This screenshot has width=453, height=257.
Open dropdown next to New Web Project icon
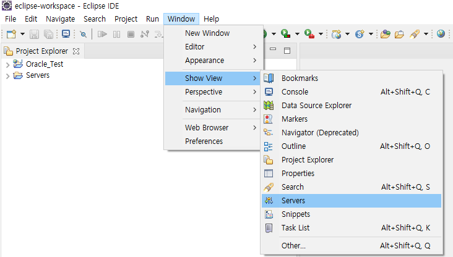point(348,34)
